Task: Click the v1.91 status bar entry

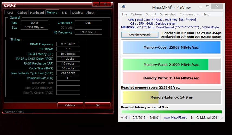Action: click(x=125, y=118)
